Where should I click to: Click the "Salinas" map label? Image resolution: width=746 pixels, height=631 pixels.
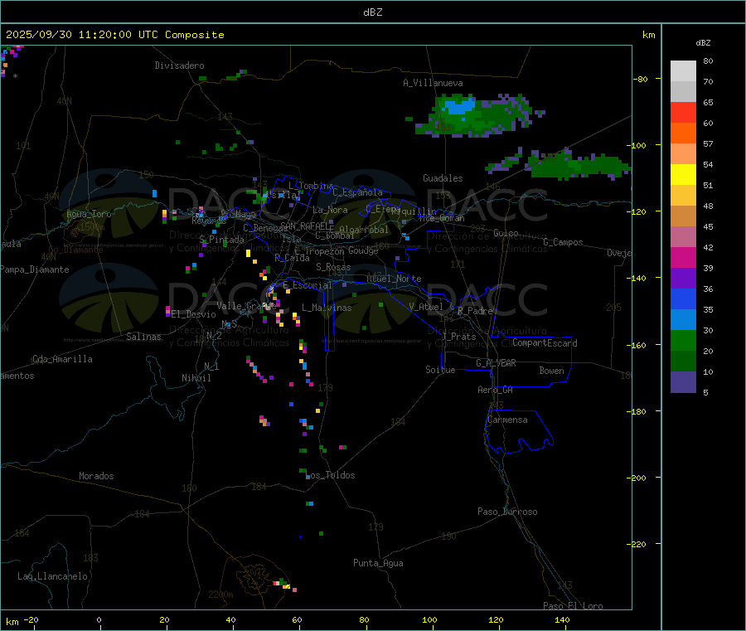tap(143, 337)
